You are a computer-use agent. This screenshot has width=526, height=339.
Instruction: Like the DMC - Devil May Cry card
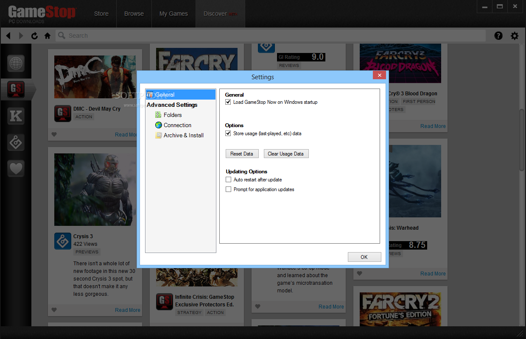54,135
